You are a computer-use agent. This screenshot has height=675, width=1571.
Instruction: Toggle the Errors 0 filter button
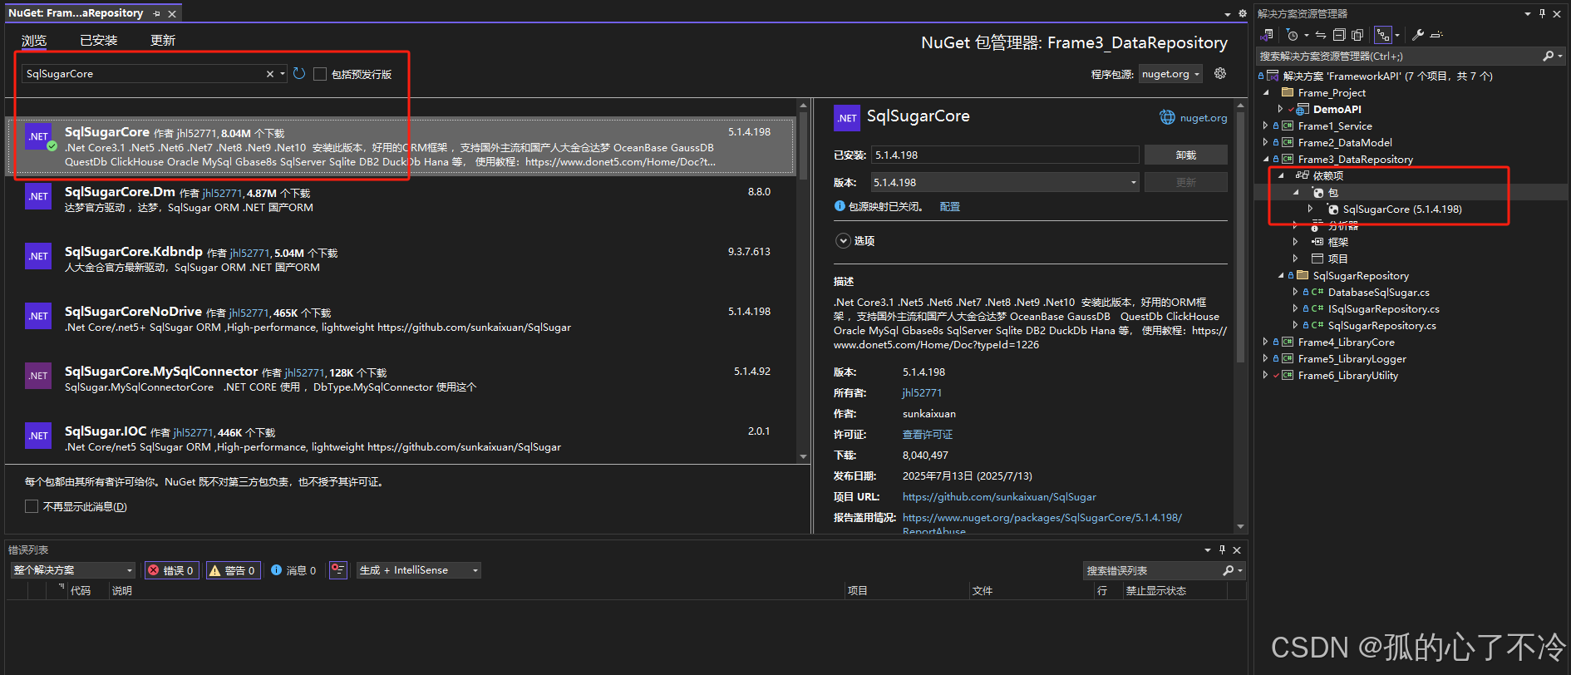(x=171, y=570)
